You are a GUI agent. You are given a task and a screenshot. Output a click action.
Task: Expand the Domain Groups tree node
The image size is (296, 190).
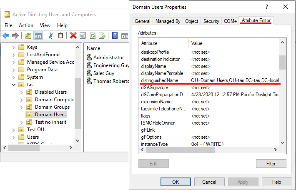22,107
